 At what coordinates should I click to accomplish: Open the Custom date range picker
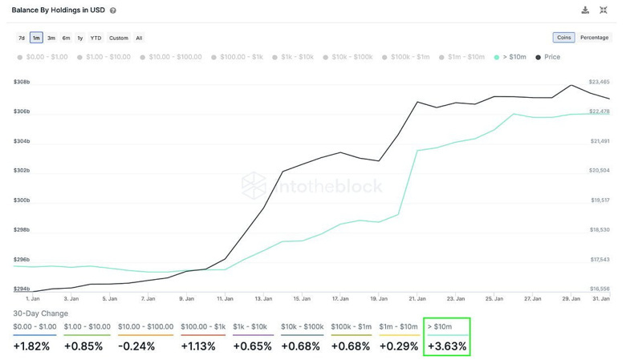tap(118, 38)
